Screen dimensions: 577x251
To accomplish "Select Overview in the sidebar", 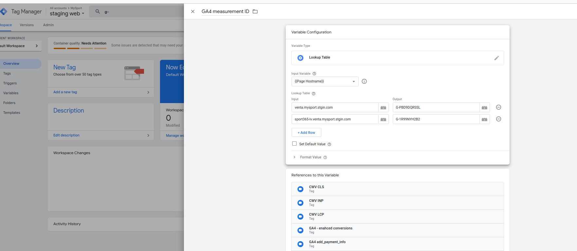I will pos(21,64).
